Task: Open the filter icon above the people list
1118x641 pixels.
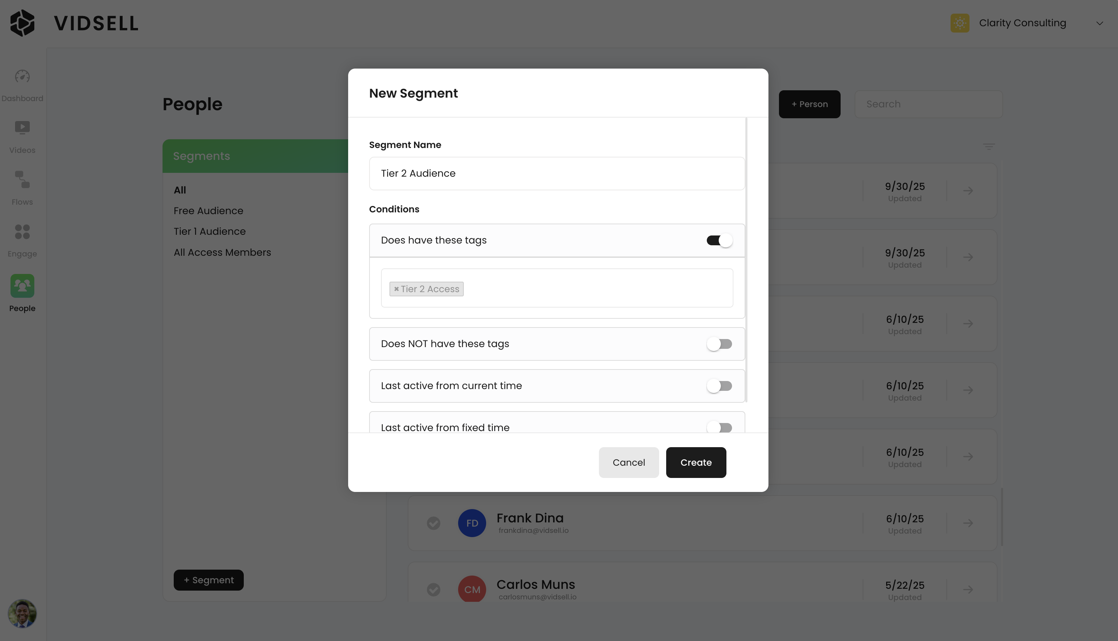Action: pos(988,146)
